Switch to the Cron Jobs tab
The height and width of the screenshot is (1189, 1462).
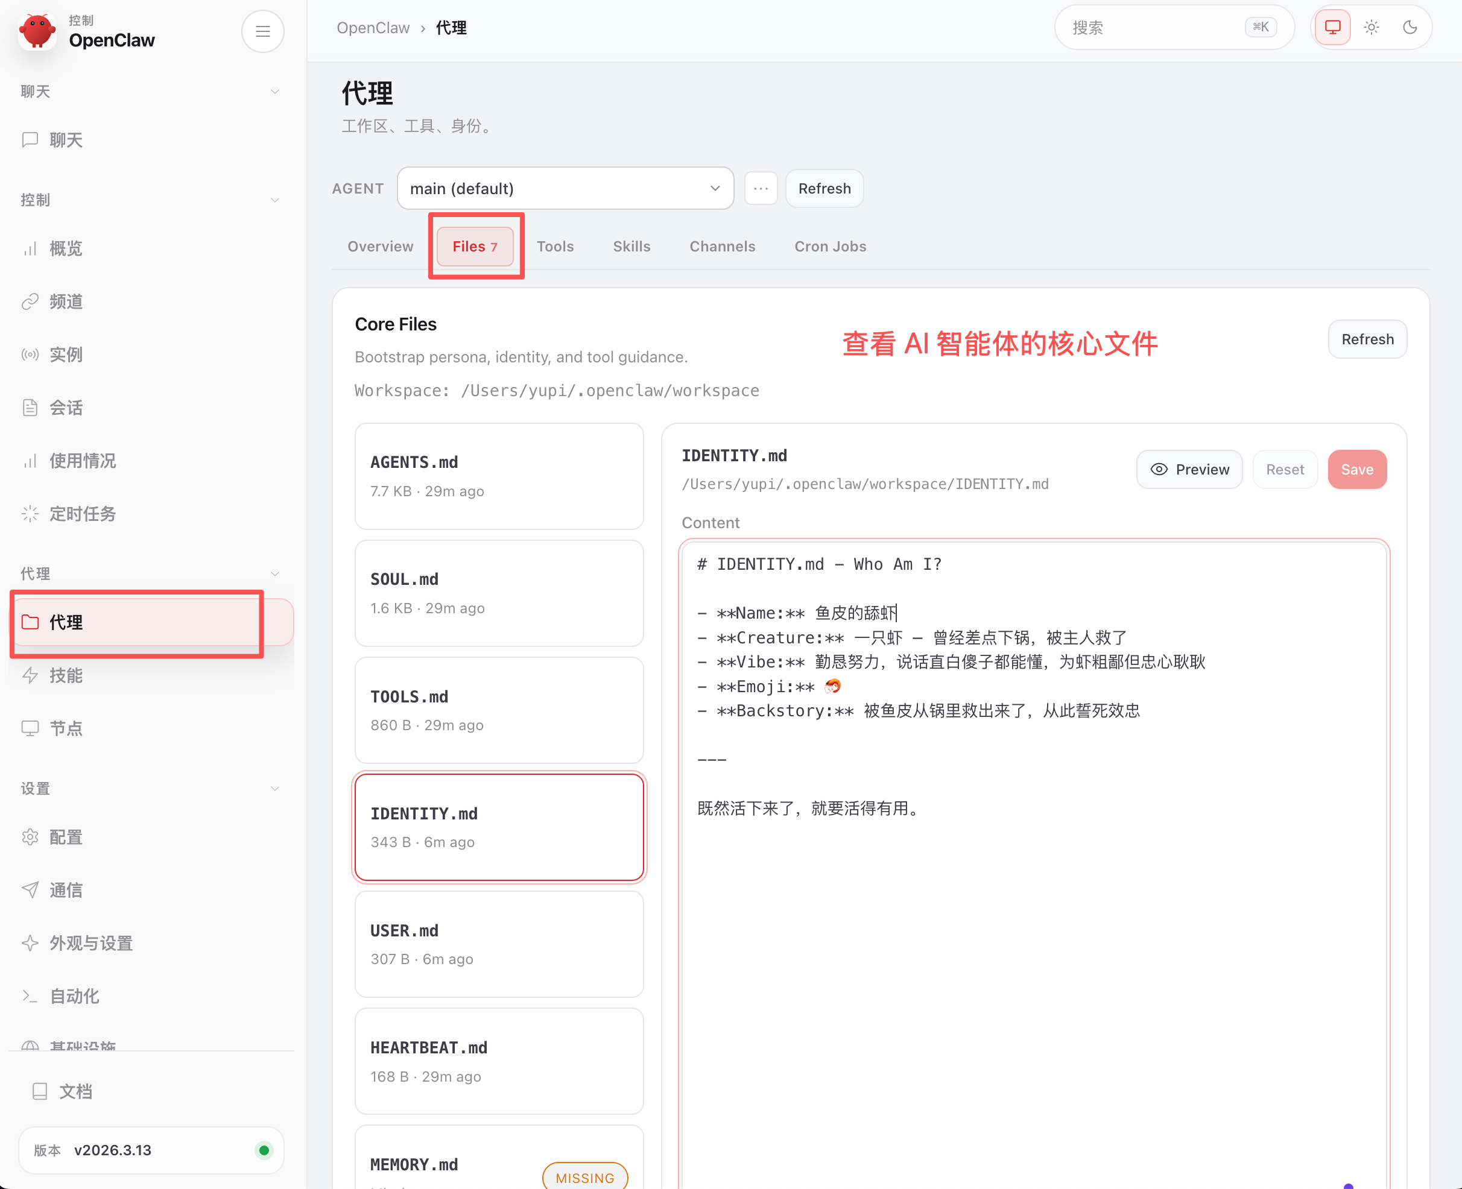pyautogui.click(x=830, y=247)
